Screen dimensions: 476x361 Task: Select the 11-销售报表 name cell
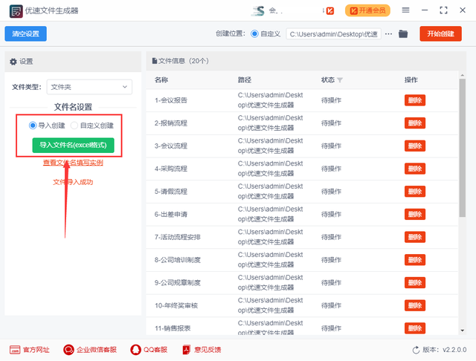[173, 328]
